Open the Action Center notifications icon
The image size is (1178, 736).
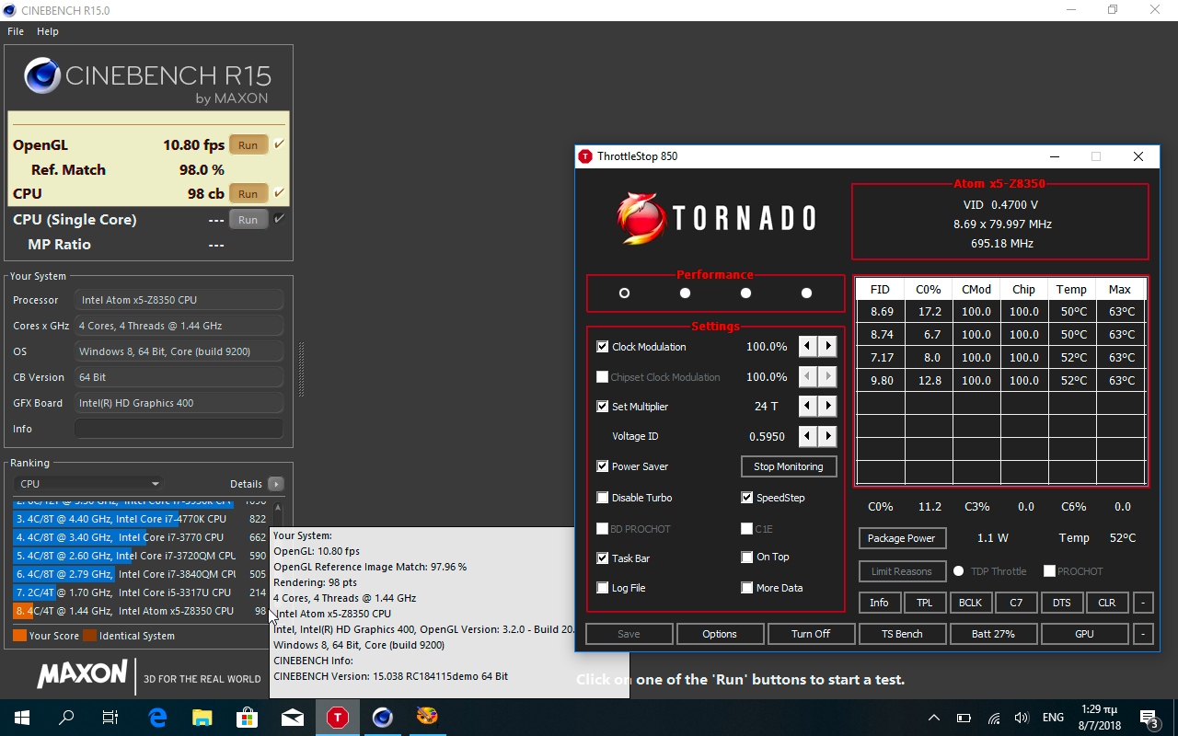coord(1149,718)
